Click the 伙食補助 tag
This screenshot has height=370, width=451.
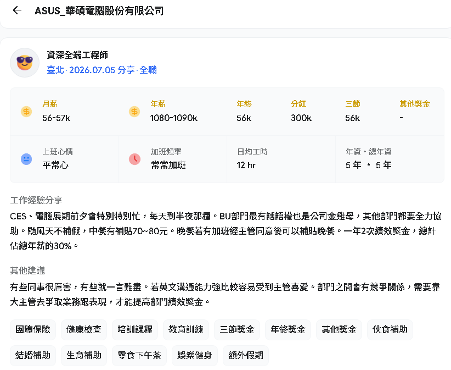click(x=390, y=330)
